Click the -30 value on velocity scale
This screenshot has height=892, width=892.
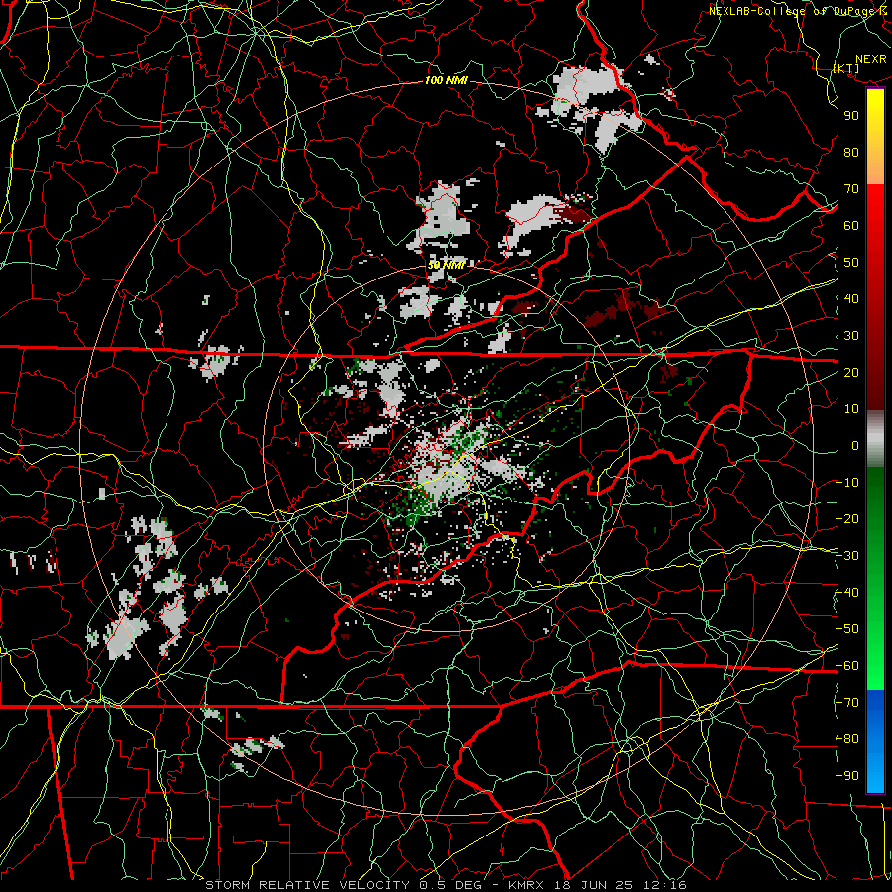847,556
